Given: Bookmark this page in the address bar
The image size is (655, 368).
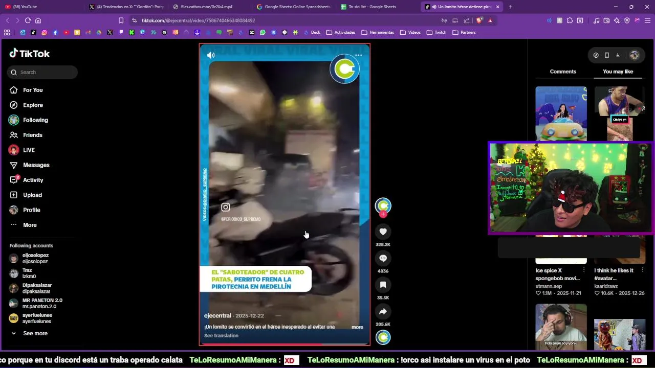Looking at the screenshot, I should 121,20.
